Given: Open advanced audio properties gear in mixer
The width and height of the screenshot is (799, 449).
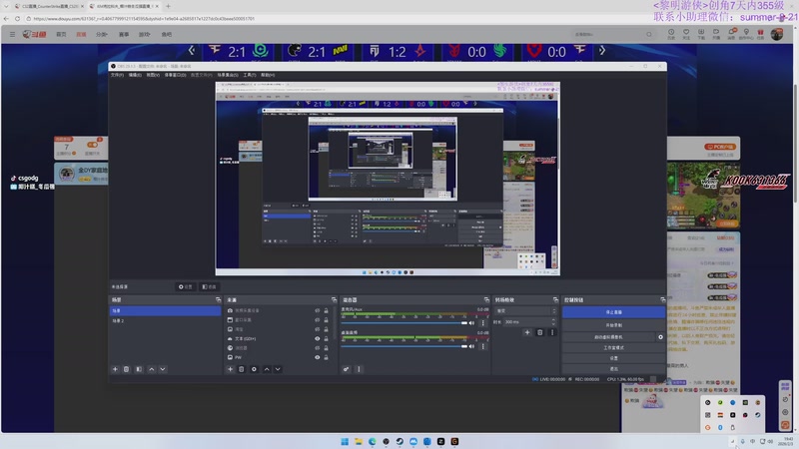Looking at the screenshot, I should coord(347,369).
